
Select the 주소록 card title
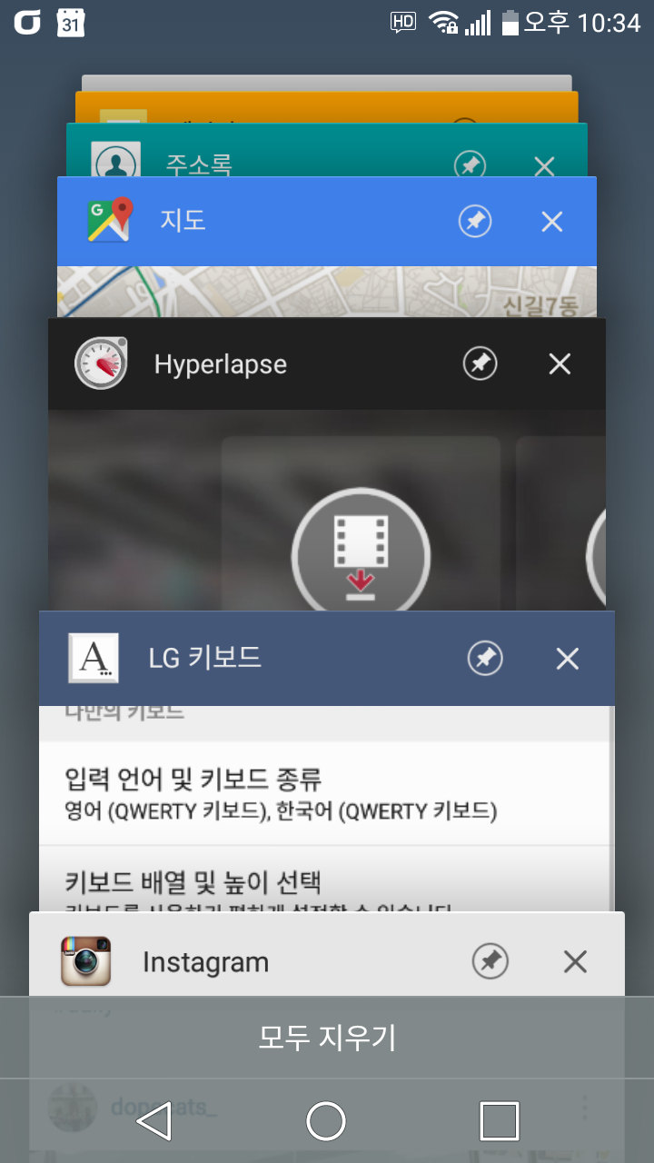coord(199,165)
